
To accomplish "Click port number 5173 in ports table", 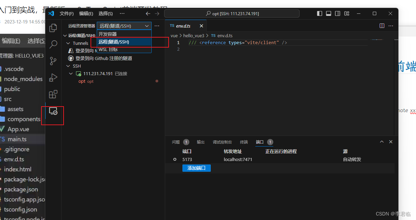I will coord(187,159).
